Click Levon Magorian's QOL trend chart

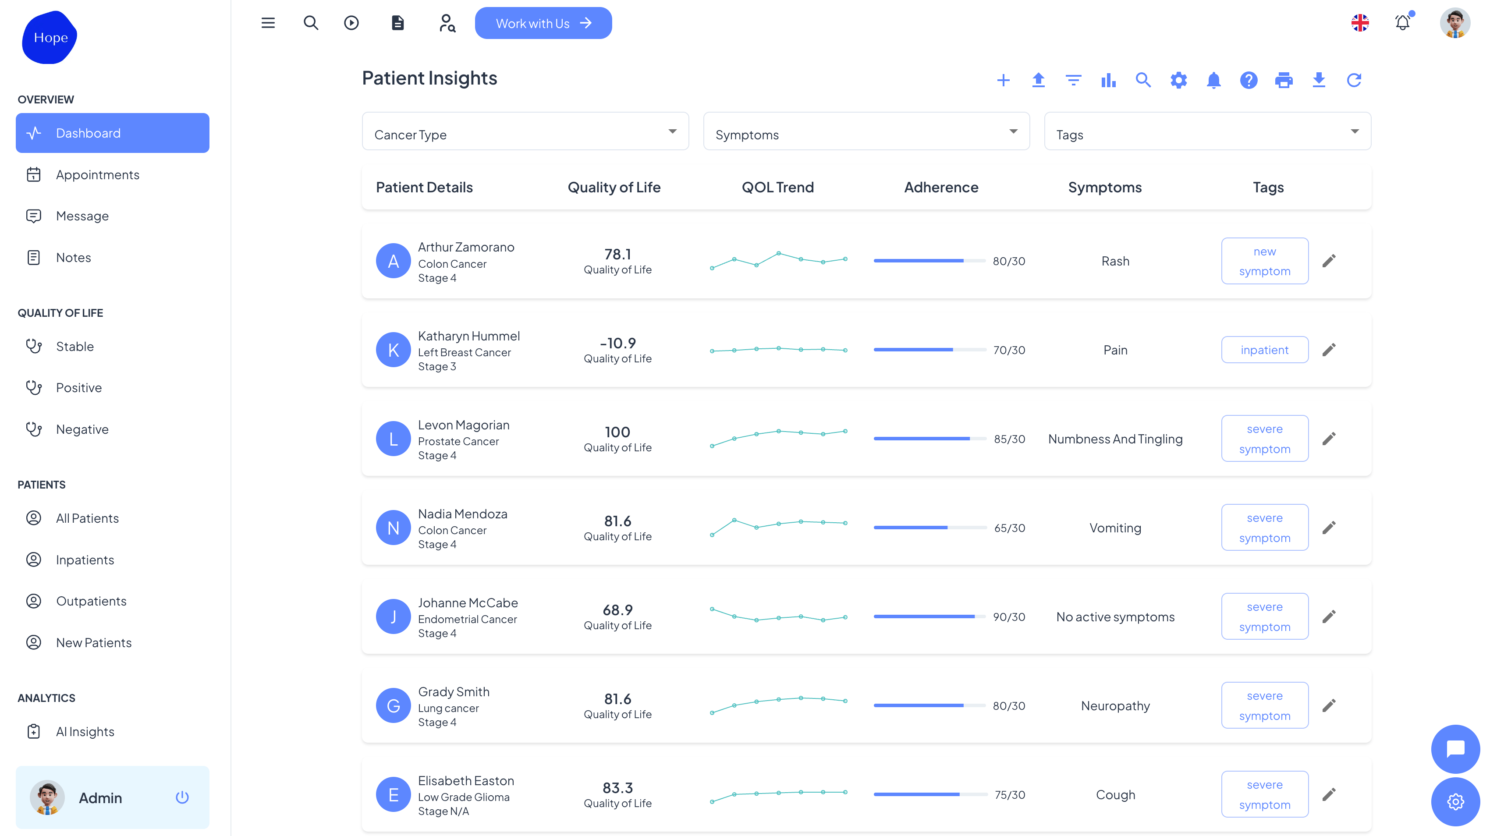point(778,439)
